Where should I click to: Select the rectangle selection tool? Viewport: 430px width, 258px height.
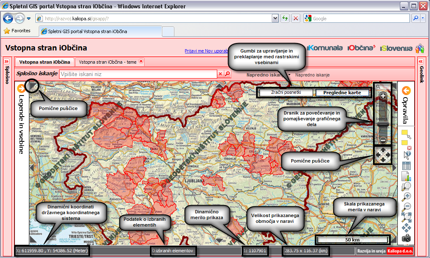(x=406, y=134)
